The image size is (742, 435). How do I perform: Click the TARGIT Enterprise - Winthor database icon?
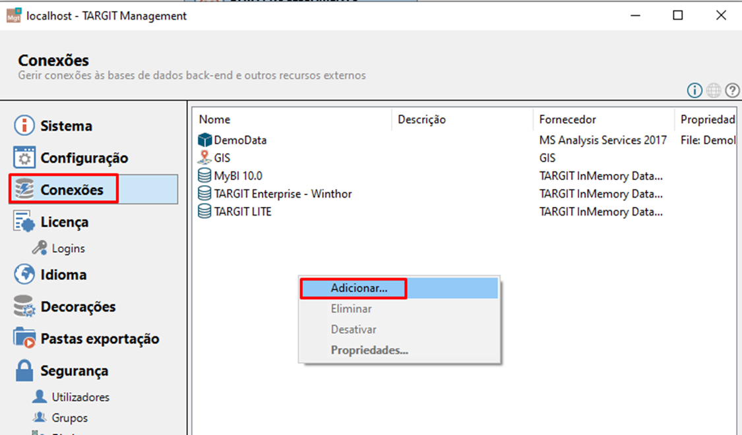pos(204,193)
